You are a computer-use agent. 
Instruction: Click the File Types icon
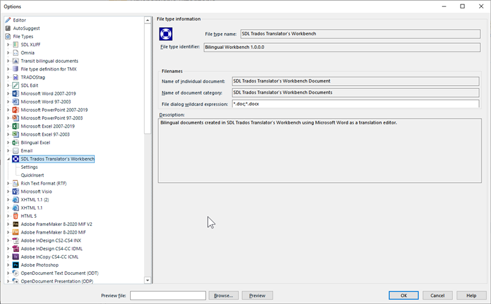click(8, 36)
